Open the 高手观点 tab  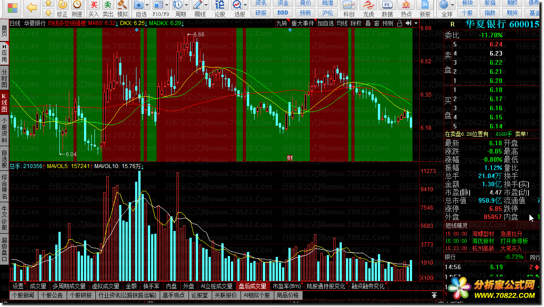(x=174, y=295)
